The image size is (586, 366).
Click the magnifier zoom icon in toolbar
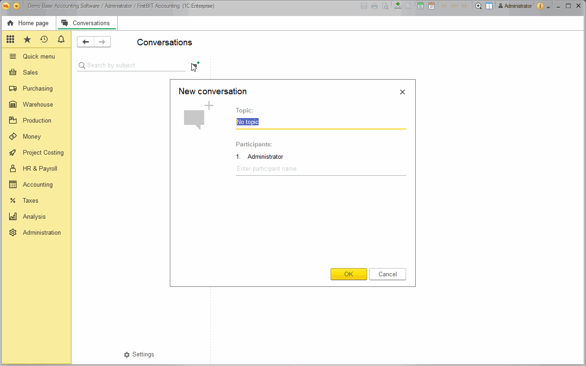click(478, 6)
